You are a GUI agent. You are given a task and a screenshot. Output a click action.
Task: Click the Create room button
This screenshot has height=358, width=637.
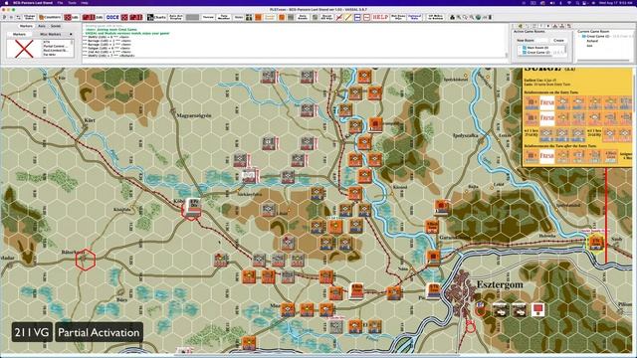pos(558,40)
